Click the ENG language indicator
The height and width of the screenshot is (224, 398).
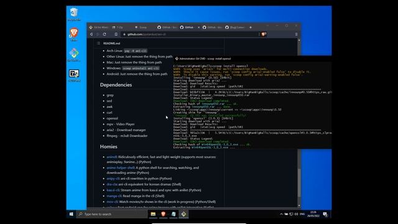click(x=302, y=214)
